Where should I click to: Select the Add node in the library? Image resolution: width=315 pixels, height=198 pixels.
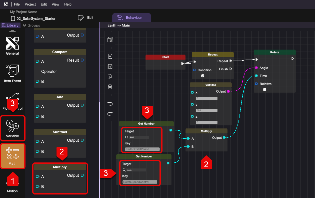(x=60, y=108)
